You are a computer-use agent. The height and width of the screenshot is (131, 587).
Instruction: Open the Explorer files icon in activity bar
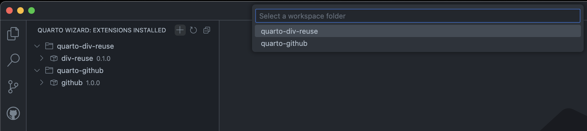(13, 34)
